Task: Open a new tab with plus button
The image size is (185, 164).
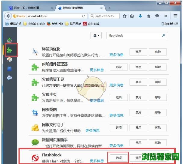Action: [109, 8]
